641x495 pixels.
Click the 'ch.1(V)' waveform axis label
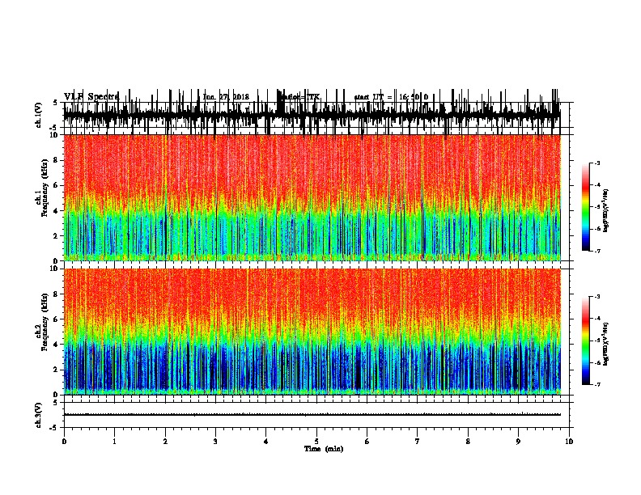[x=39, y=115]
